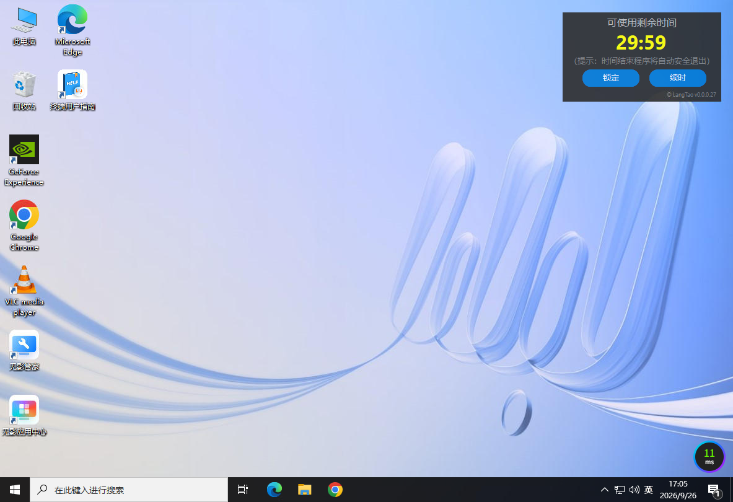Viewport: 733px width, 502px height.
Task: Click the 11 ms latency indicator
Action: point(709,457)
